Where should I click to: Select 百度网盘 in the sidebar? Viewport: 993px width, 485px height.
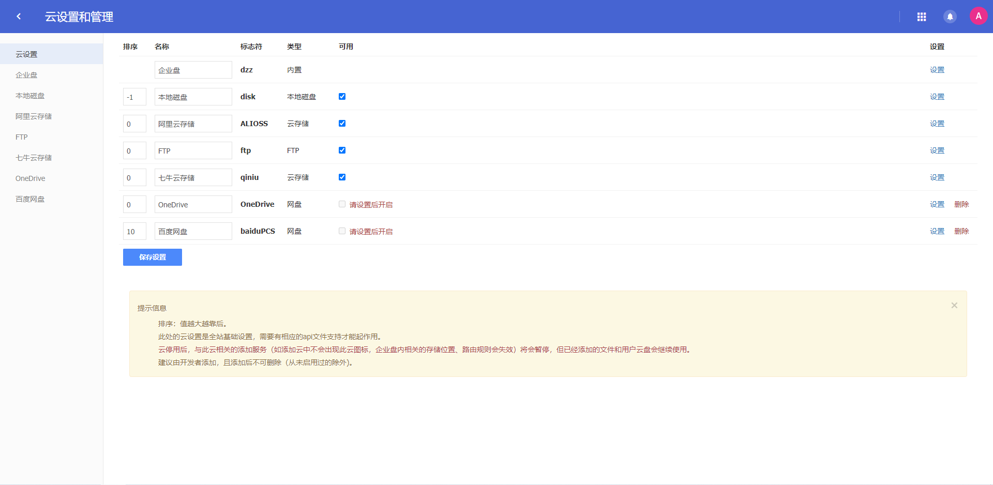tap(30, 199)
